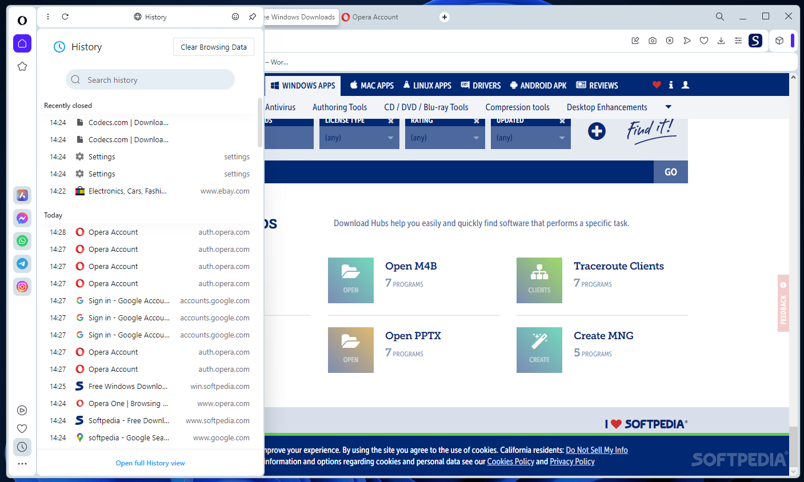Click the send arrow icon in address bar
Viewport: 804px width, 482px height.
tap(687, 41)
